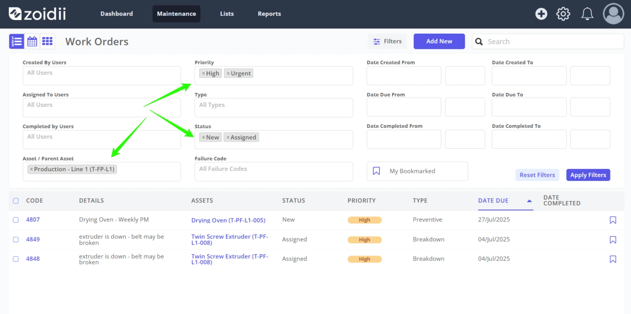This screenshot has width=631, height=314.
Task: Click Reset Filters
Action: pyautogui.click(x=537, y=175)
